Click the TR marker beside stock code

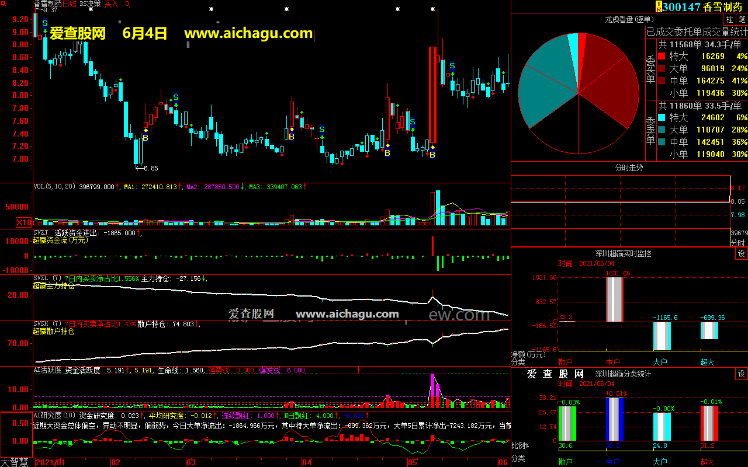pyautogui.click(x=659, y=7)
